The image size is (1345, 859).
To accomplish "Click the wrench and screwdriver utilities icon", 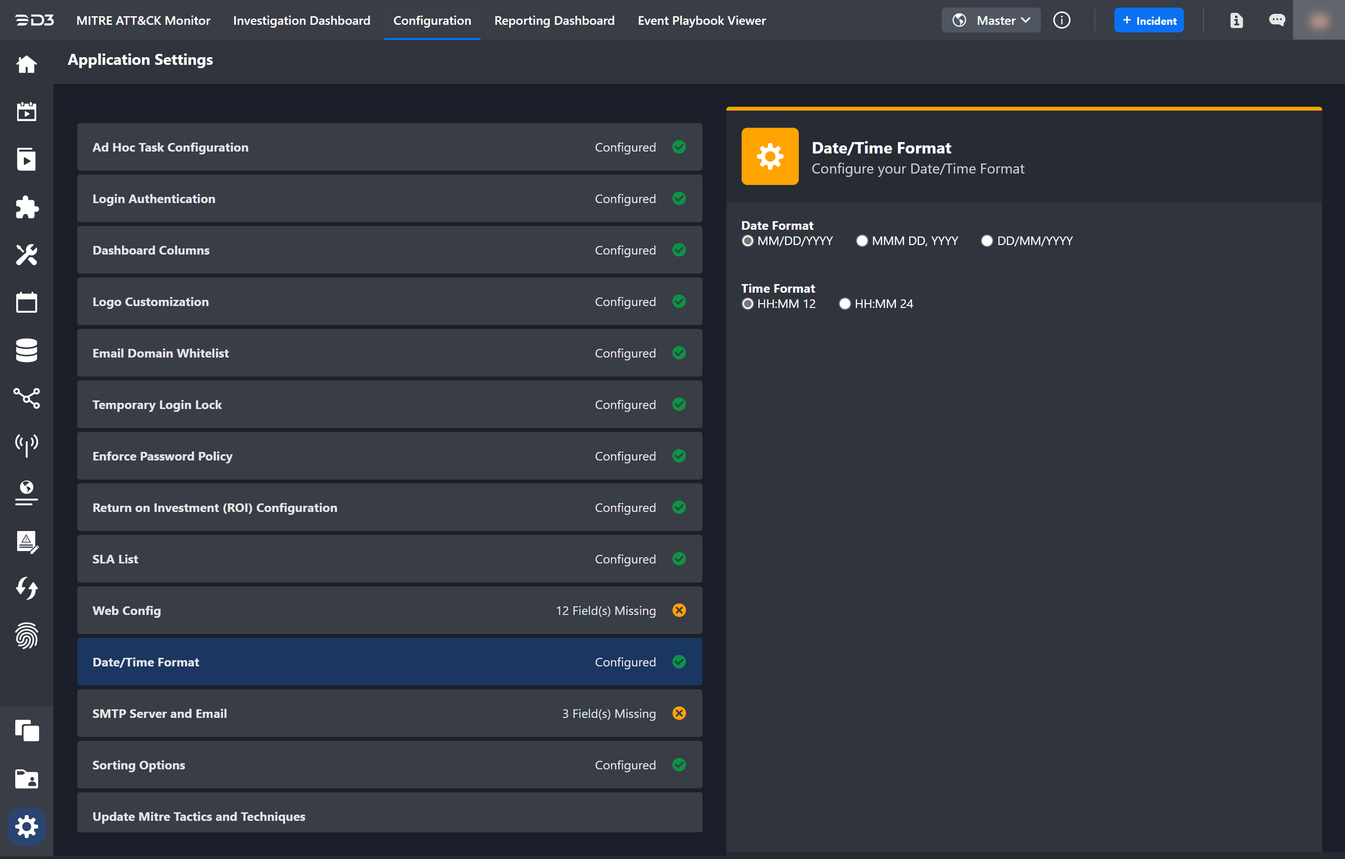I will (x=26, y=255).
